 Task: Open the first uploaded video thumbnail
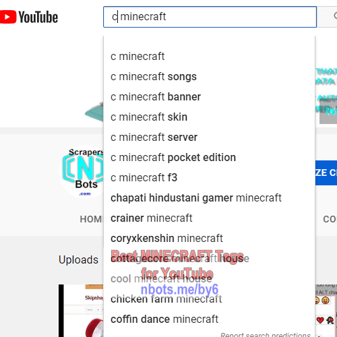pyautogui.click(x=81, y=311)
